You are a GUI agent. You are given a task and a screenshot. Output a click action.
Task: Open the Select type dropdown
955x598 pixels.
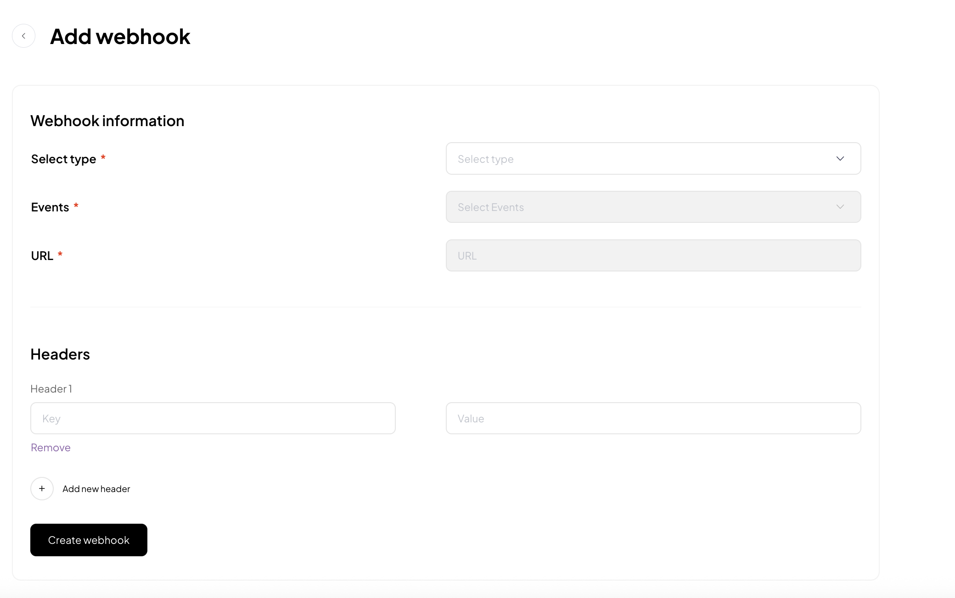[643, 159]
